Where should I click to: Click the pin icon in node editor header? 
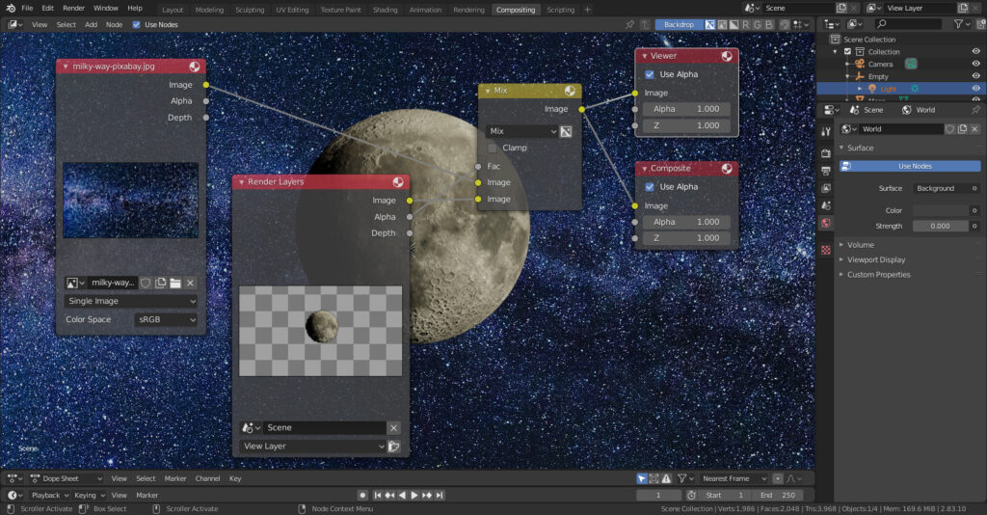[630, 24]
